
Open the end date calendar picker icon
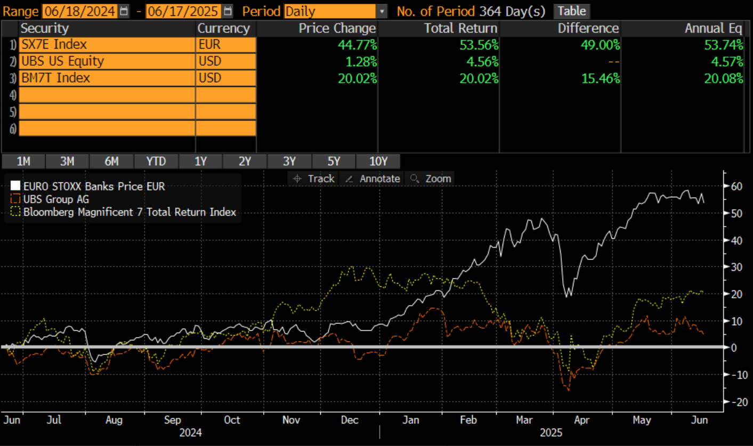pos(228,11)
